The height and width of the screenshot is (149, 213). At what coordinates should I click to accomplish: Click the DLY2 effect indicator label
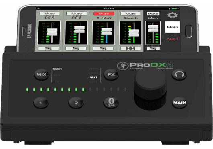pyautogui.click(x=94, y=82)
